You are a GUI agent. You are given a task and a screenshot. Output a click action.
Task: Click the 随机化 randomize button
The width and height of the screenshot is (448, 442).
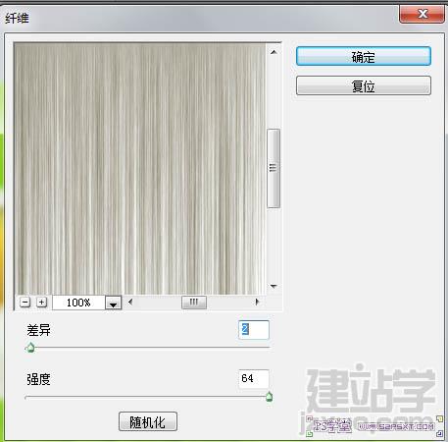point(148,421)
